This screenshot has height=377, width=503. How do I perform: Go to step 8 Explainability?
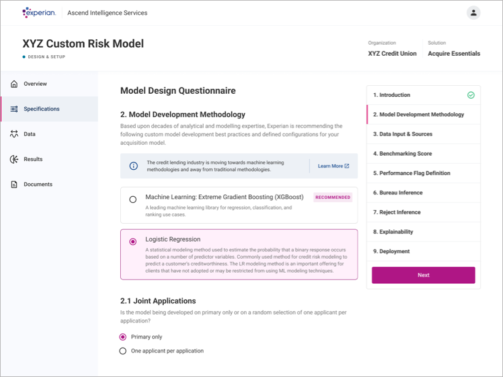coord(393,232)
